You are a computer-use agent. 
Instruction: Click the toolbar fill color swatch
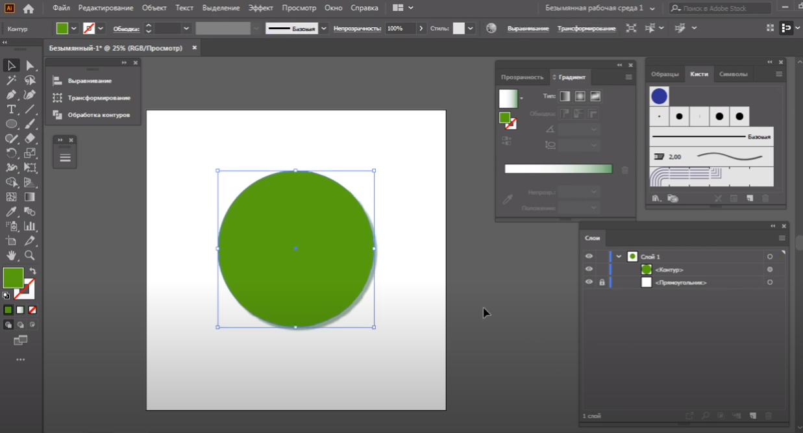(x=13, y=278)
